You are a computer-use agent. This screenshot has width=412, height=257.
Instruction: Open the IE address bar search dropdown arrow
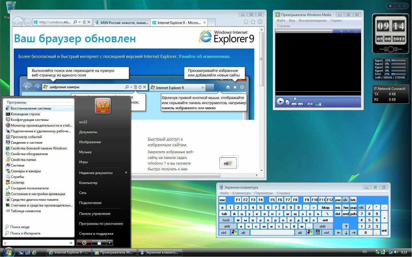[x=79, y=22]
